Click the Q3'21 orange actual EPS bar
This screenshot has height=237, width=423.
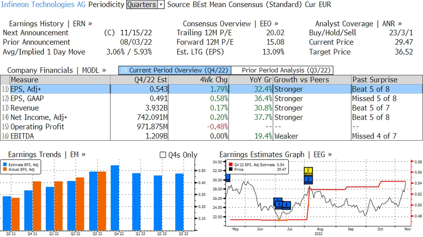(x=16, y=214)
